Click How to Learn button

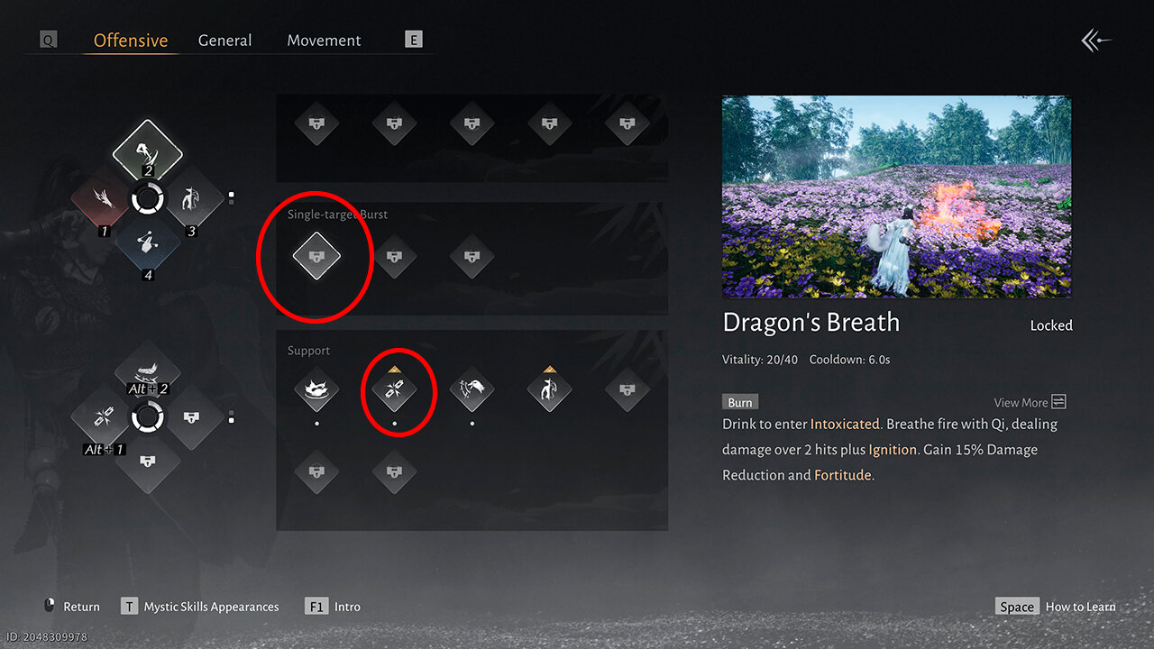[x=1056, y=607]
